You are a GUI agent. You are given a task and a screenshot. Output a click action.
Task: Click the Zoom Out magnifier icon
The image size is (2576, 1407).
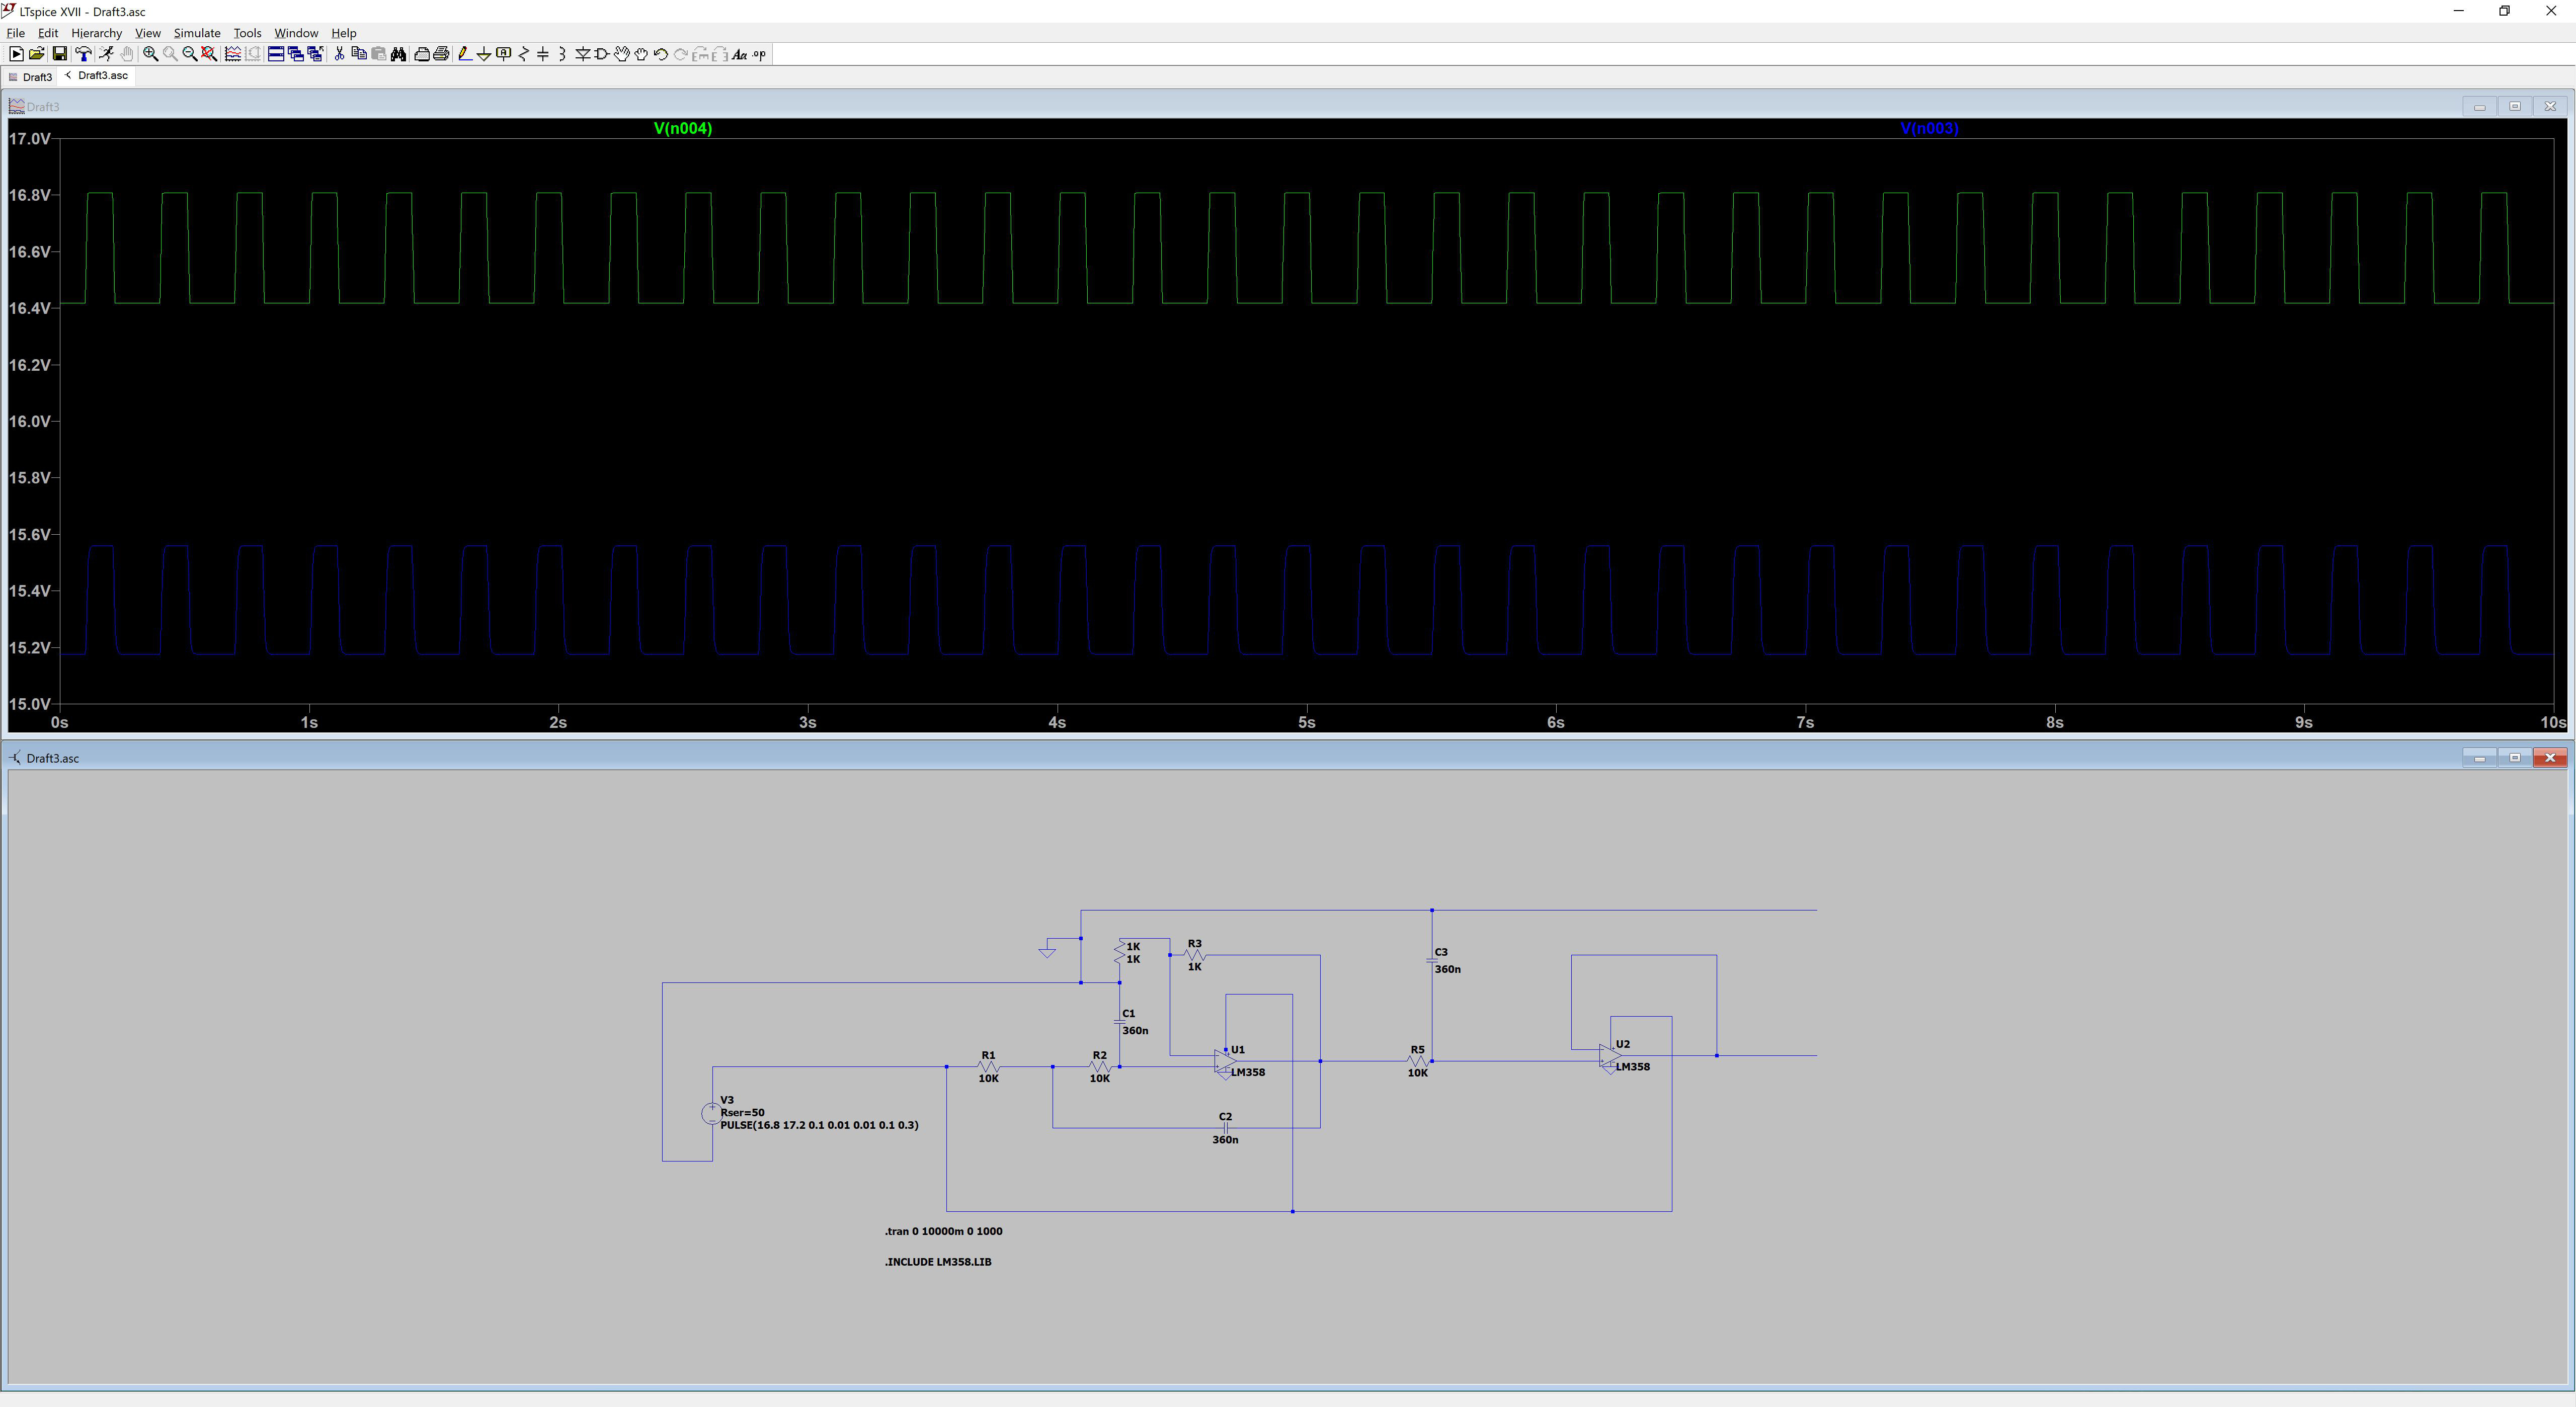pos(190,54)
